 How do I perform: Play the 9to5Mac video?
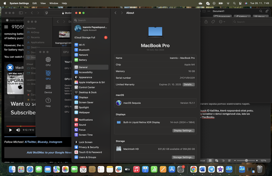10,130
